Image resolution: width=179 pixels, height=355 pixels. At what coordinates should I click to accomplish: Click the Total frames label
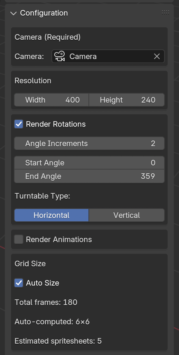tap(46, 302)
